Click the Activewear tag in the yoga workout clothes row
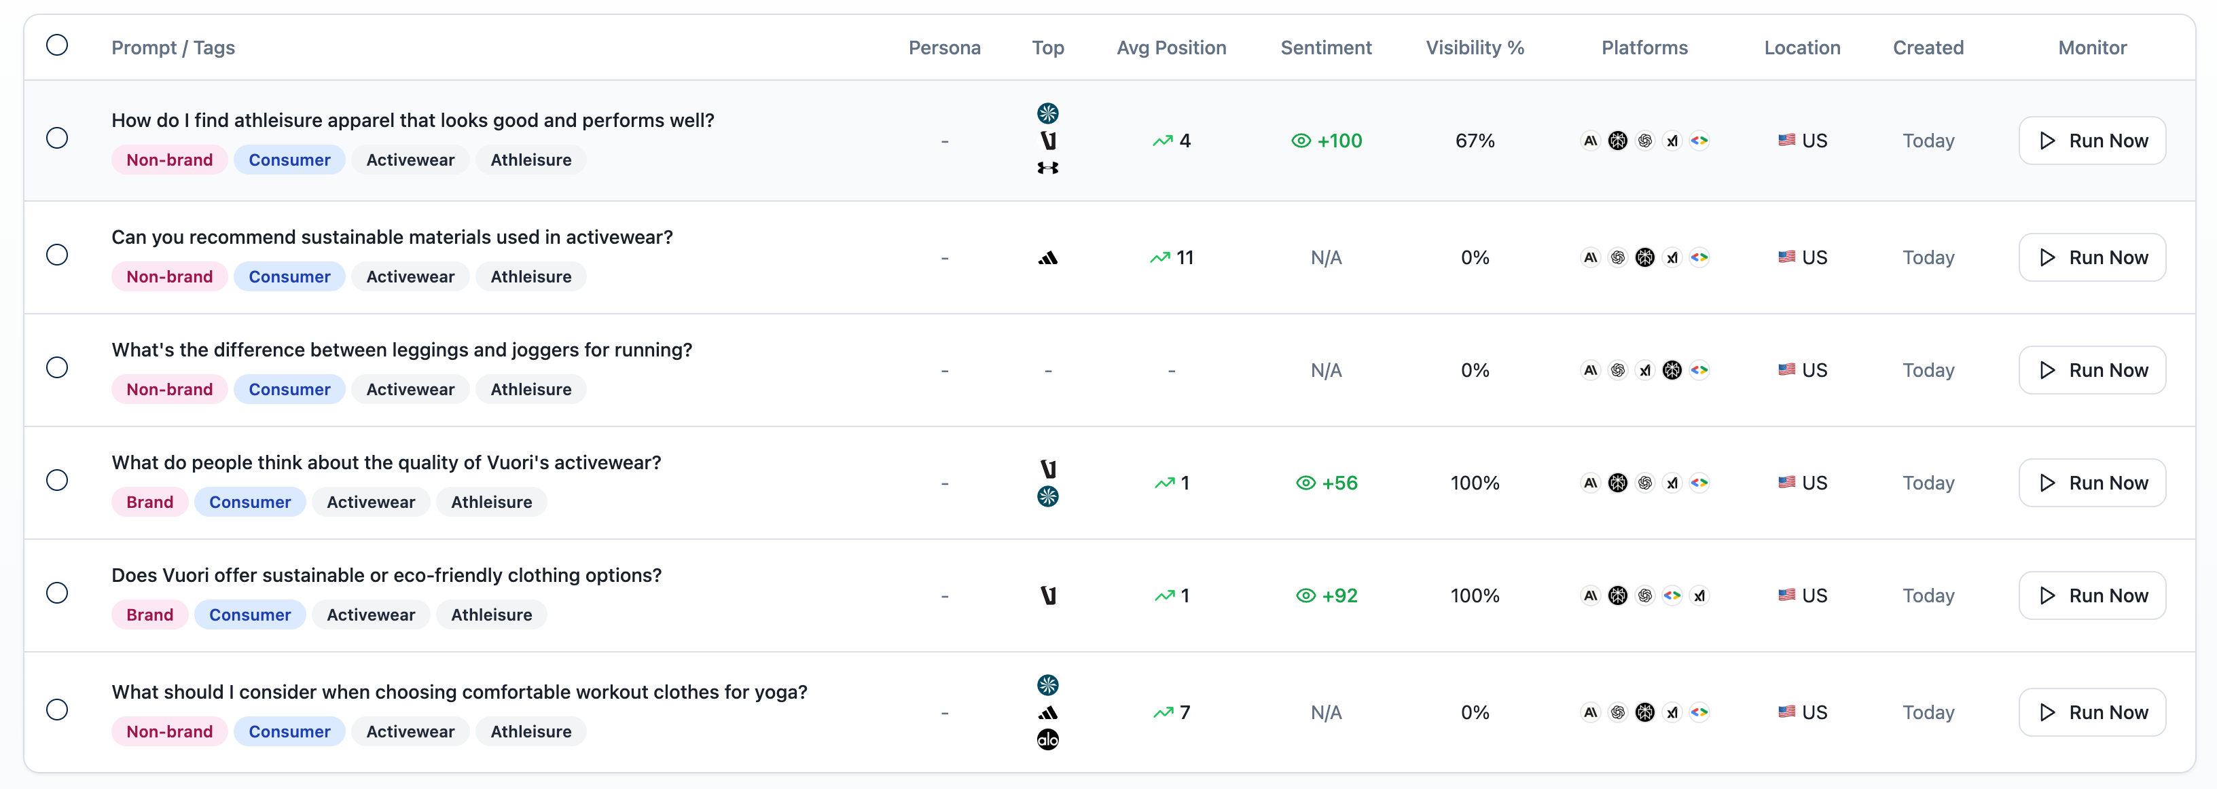2217x789 pixels. (x=410, y=731)
